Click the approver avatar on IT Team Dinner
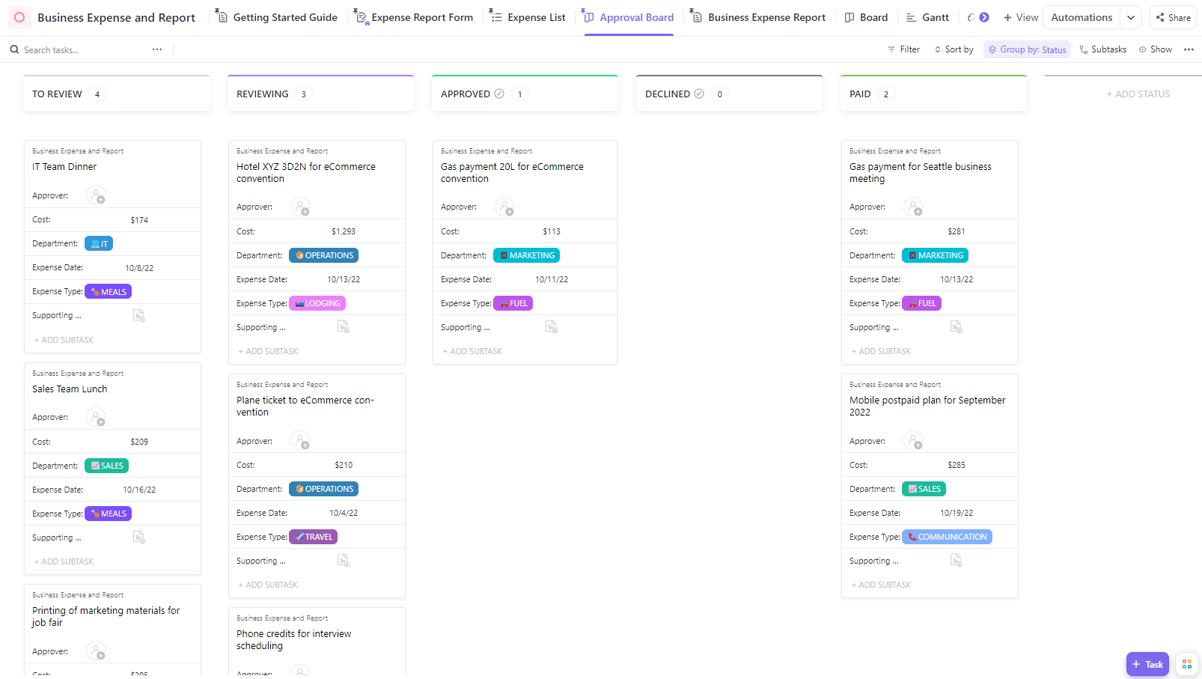This screenshot has width=1202, height=679. [x=96, y=195]
